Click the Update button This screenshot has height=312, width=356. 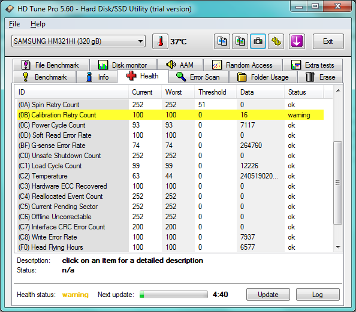268,294
